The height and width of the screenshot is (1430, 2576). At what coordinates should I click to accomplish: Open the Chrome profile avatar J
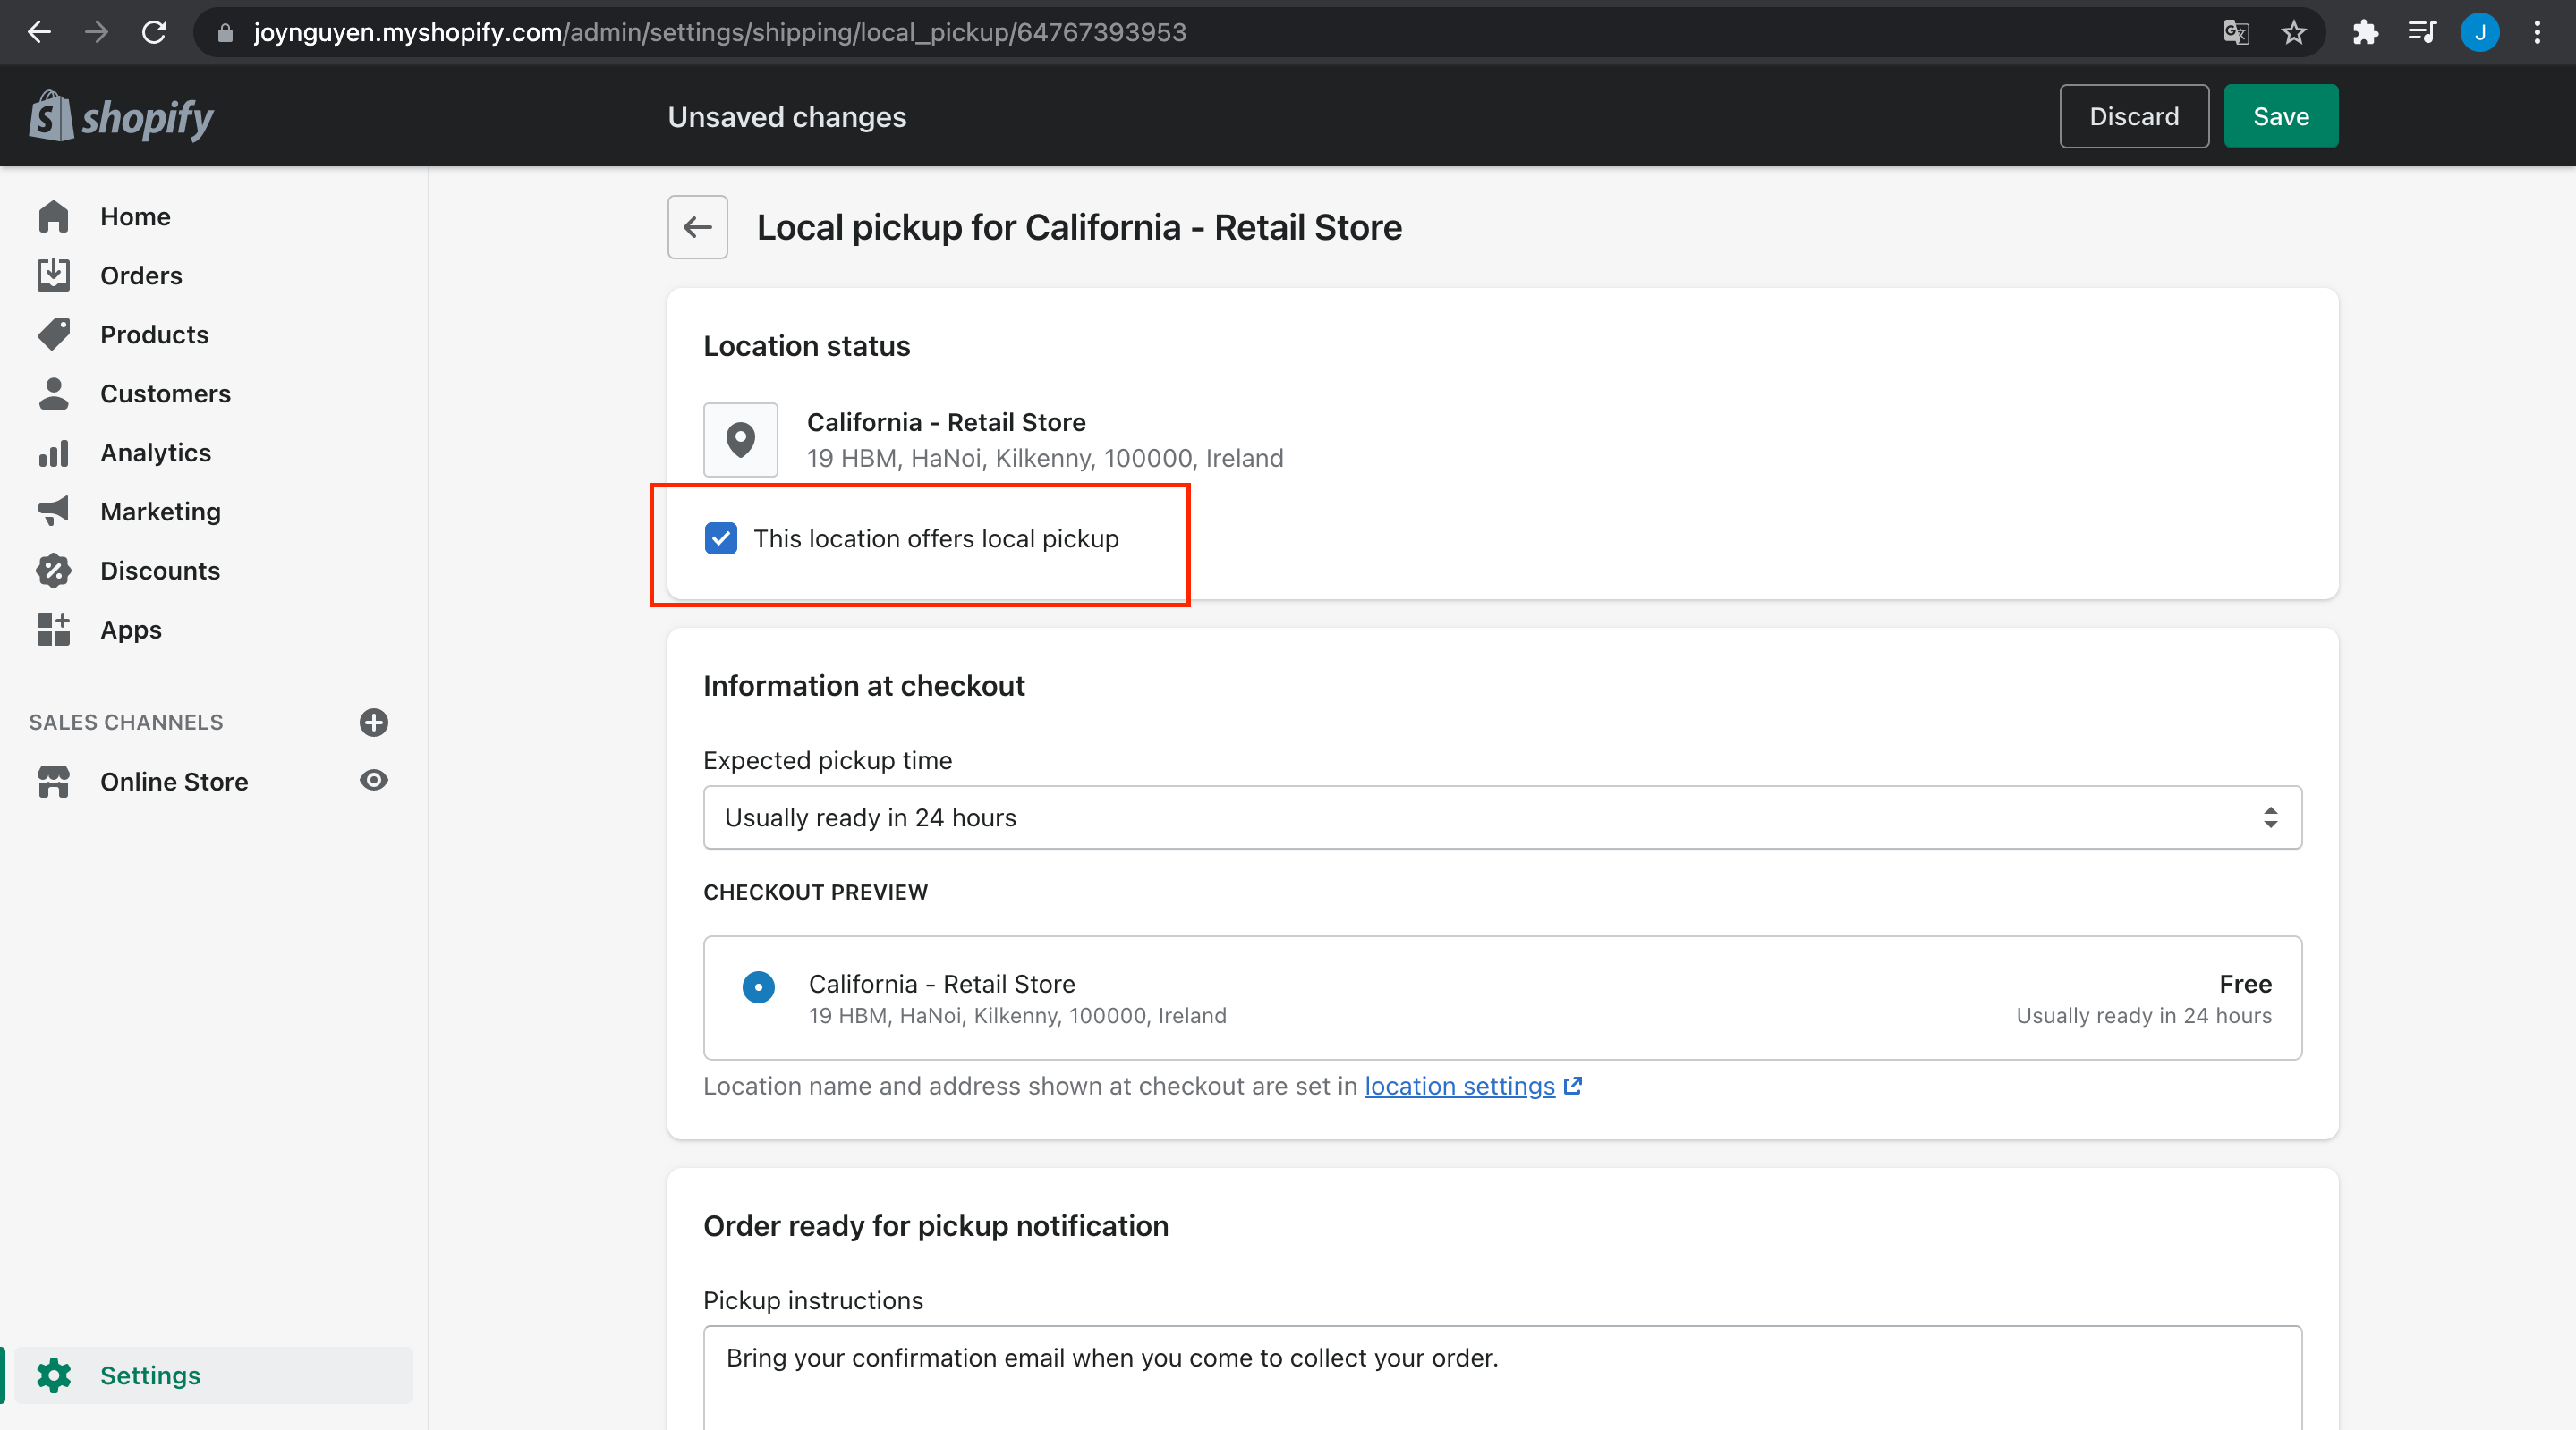(x=2480, y=33)
